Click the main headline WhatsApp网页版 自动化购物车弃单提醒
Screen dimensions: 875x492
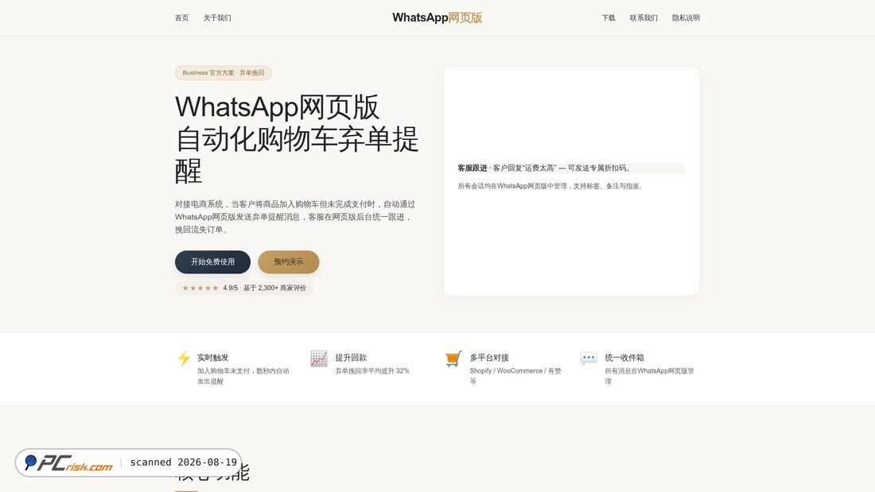click(x=297, y=138)
